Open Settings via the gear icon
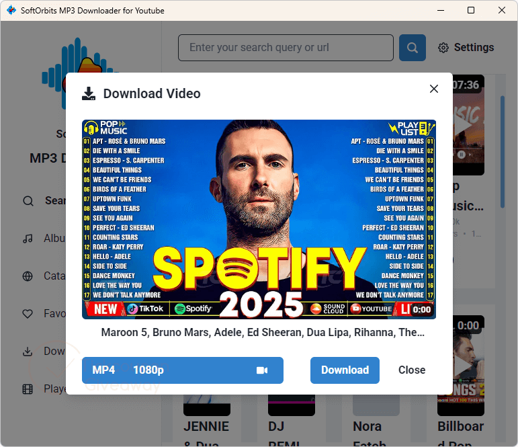The height and width of the screenshot is (447, 518). (443, 48)
